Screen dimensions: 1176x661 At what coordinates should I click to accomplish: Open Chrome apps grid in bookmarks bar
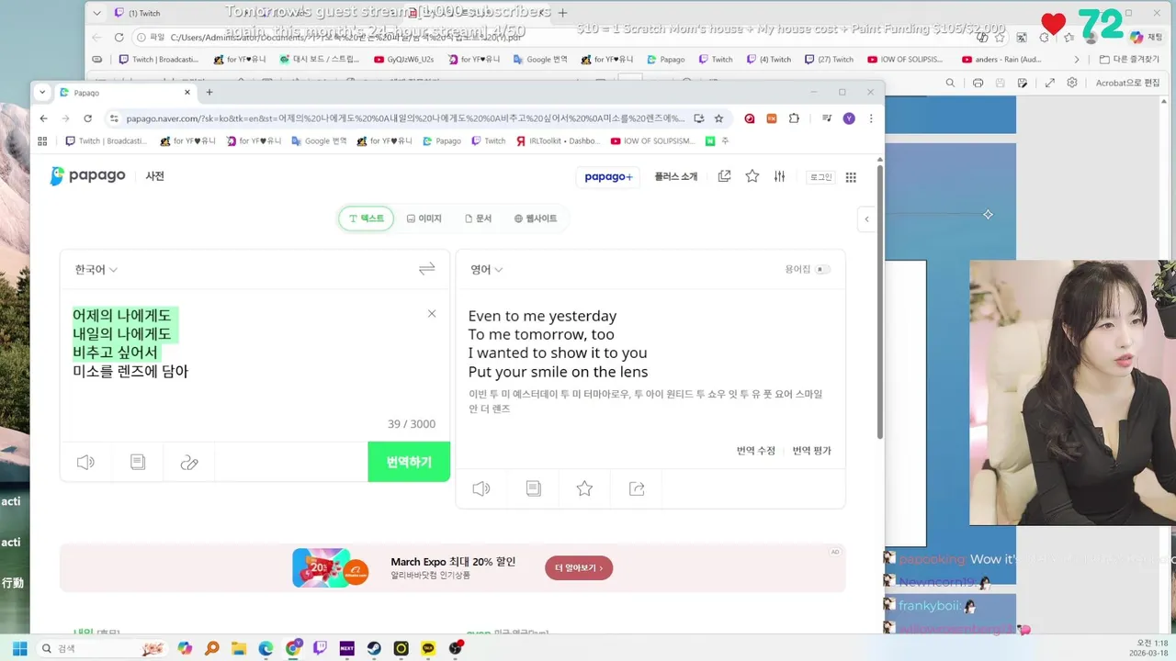pos(42,141)
